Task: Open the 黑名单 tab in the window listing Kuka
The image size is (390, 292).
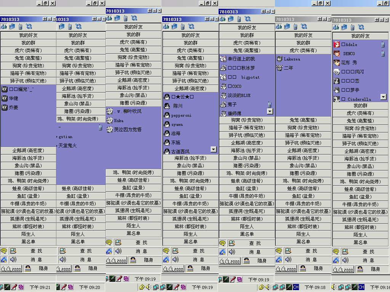Action: coord(133,233)
